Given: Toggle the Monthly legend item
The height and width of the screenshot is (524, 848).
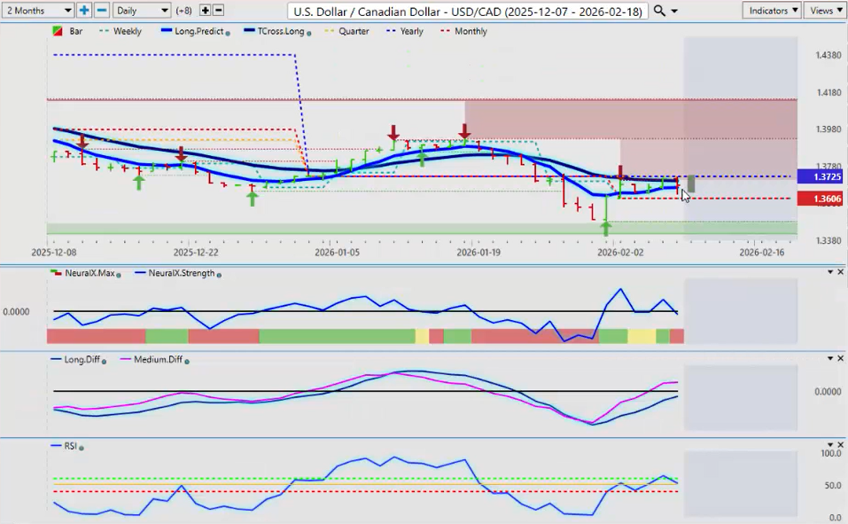Looking at the screenshot, I should [x=470, y=31].
